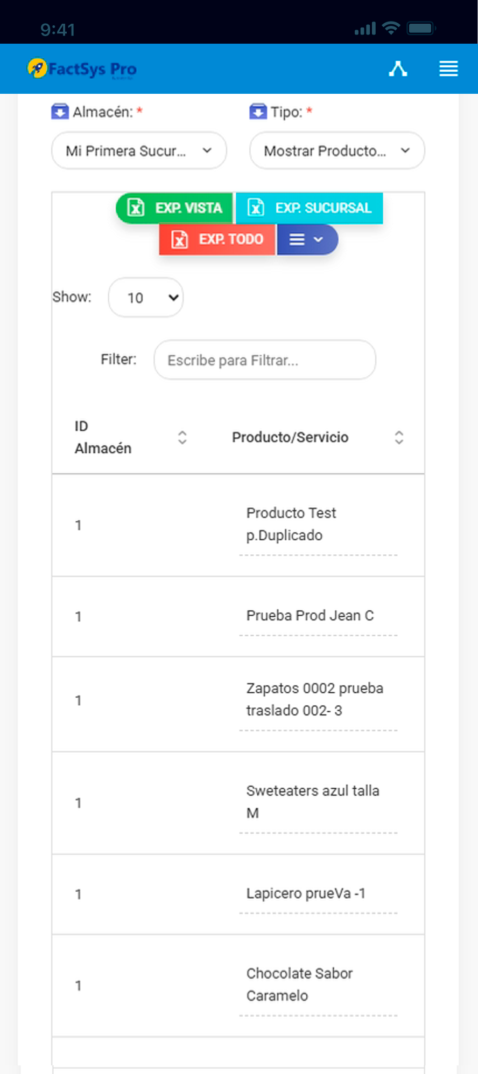This screenshot has width=478, height=1074.
Task: Sort by Producto/Servicio column arrows
Action: [x=399, y=437]
